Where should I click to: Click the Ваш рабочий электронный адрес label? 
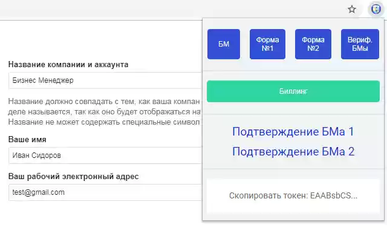pos(74,177)
